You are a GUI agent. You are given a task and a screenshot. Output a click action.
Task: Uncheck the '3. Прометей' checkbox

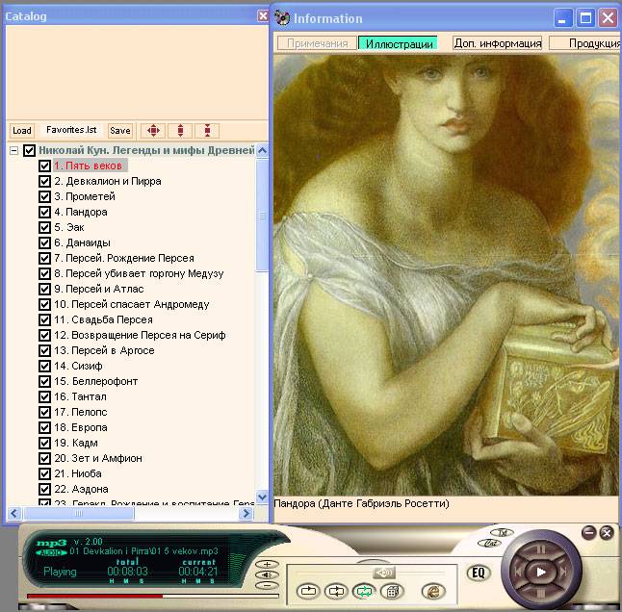[x=45, y=196]
